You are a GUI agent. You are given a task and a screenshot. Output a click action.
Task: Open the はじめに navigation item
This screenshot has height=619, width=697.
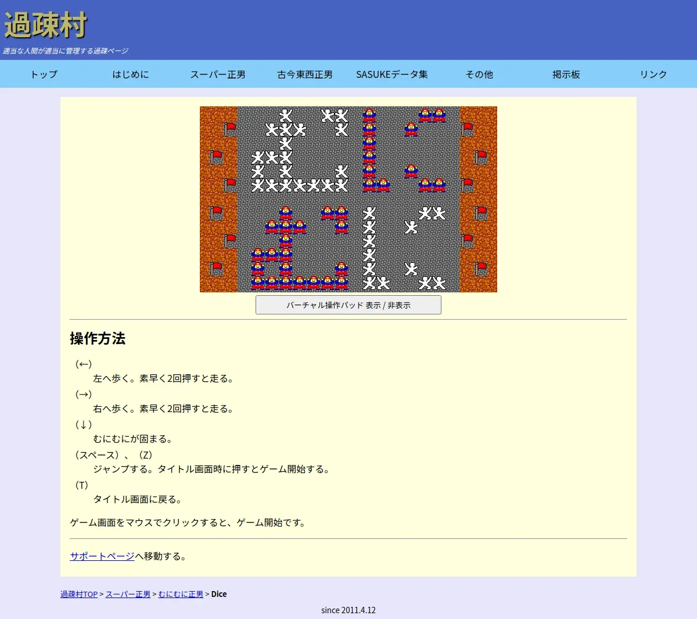(131, 74)
